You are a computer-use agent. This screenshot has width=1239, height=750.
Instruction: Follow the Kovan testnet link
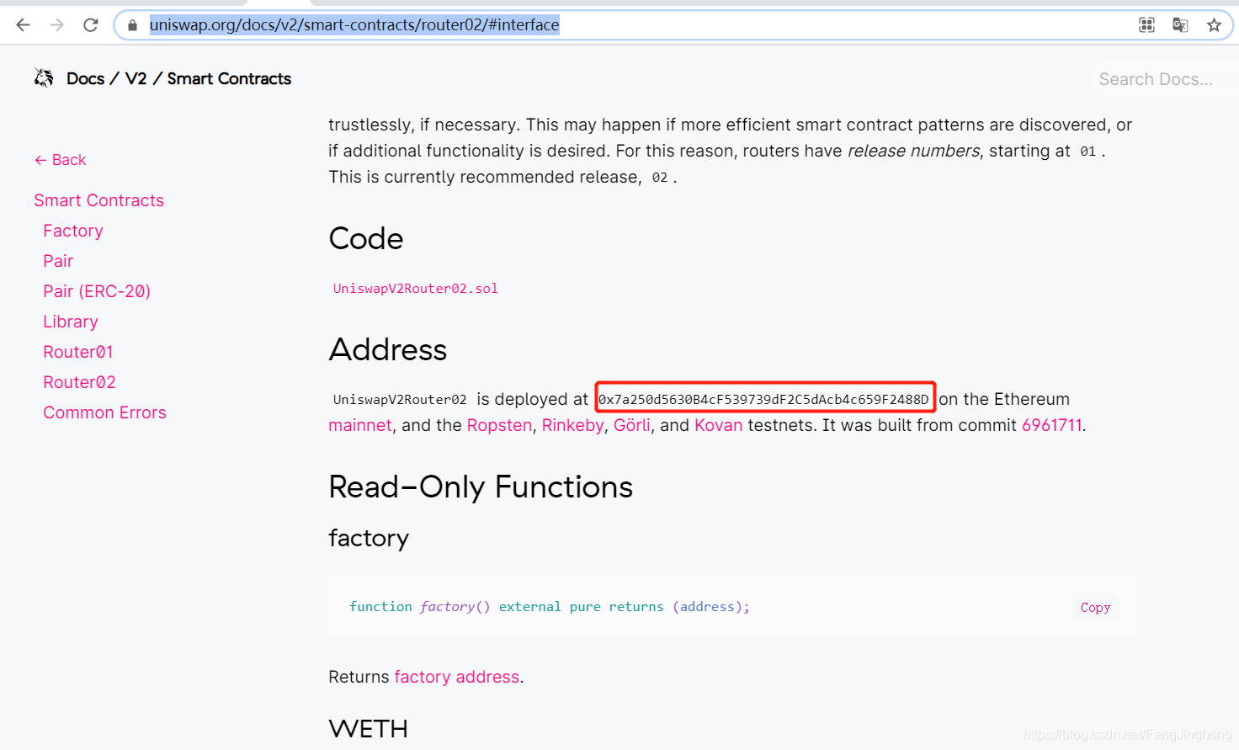tap(719, 425)
